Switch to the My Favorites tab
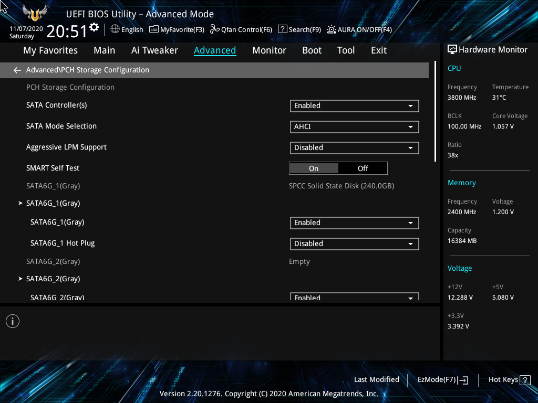Screen dimensions: 538x403 (x=50, y=50)
